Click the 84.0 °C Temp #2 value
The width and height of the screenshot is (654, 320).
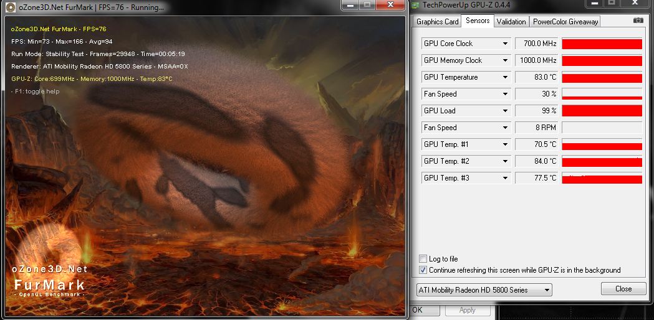536,161
